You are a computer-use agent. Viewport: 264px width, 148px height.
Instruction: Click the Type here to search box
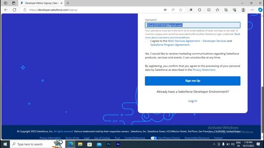tap(38, 144)
